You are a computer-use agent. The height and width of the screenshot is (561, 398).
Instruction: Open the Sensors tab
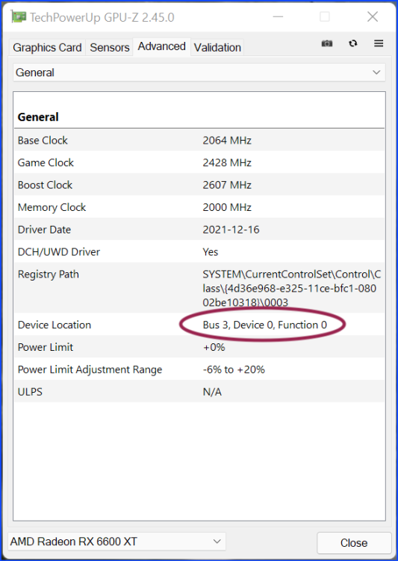[109, 48]
